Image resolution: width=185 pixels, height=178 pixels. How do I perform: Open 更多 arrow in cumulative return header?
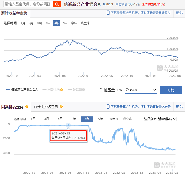[179, 13]
